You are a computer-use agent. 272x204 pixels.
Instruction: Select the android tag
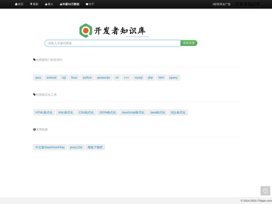click(x=51, y=78)
